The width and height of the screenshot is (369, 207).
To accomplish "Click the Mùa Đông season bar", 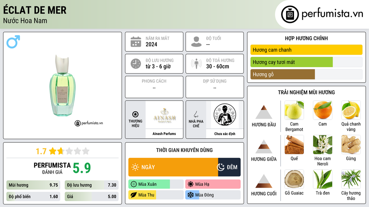I will (213, 195).
